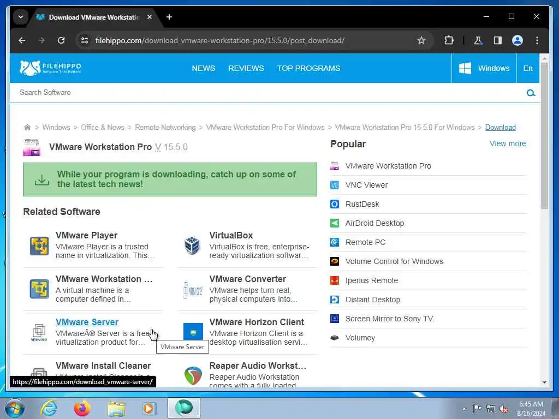Click the VMware Horizon Client icon
The height and width of the screenshot is (419, 559).
tap(193, 332)
